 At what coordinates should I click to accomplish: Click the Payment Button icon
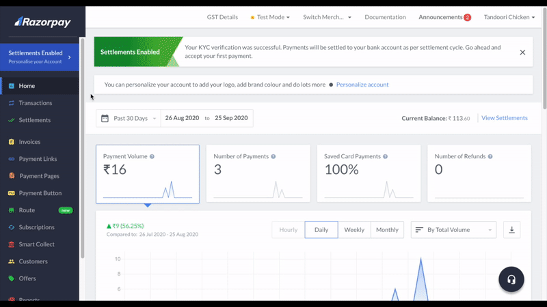click(x=11, y=193)
